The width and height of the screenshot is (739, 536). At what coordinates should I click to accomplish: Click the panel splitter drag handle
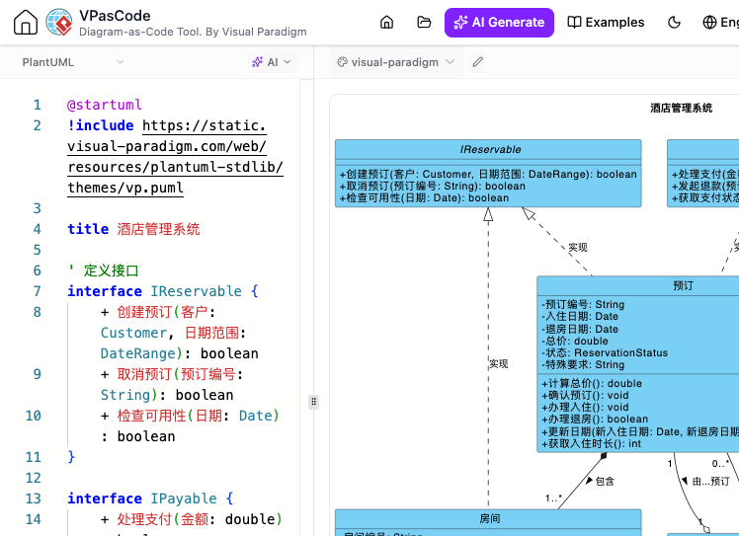pyautogui.click(x=313, y=402)
